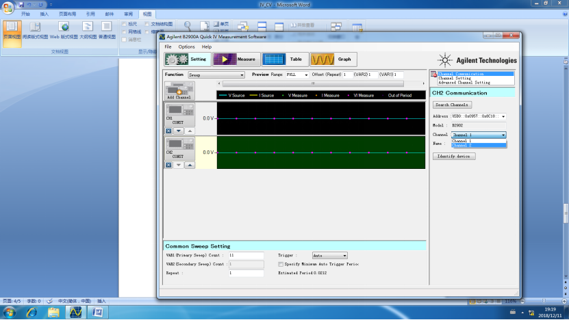This screenshot has height=320, width=569.
Task: Switch to Word's 页面布局 tab
Action: tap(68, 14)
